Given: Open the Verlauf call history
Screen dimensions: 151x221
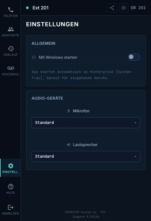Looking at the screenshot, I should pyautogui.click(x=10, y=51).
